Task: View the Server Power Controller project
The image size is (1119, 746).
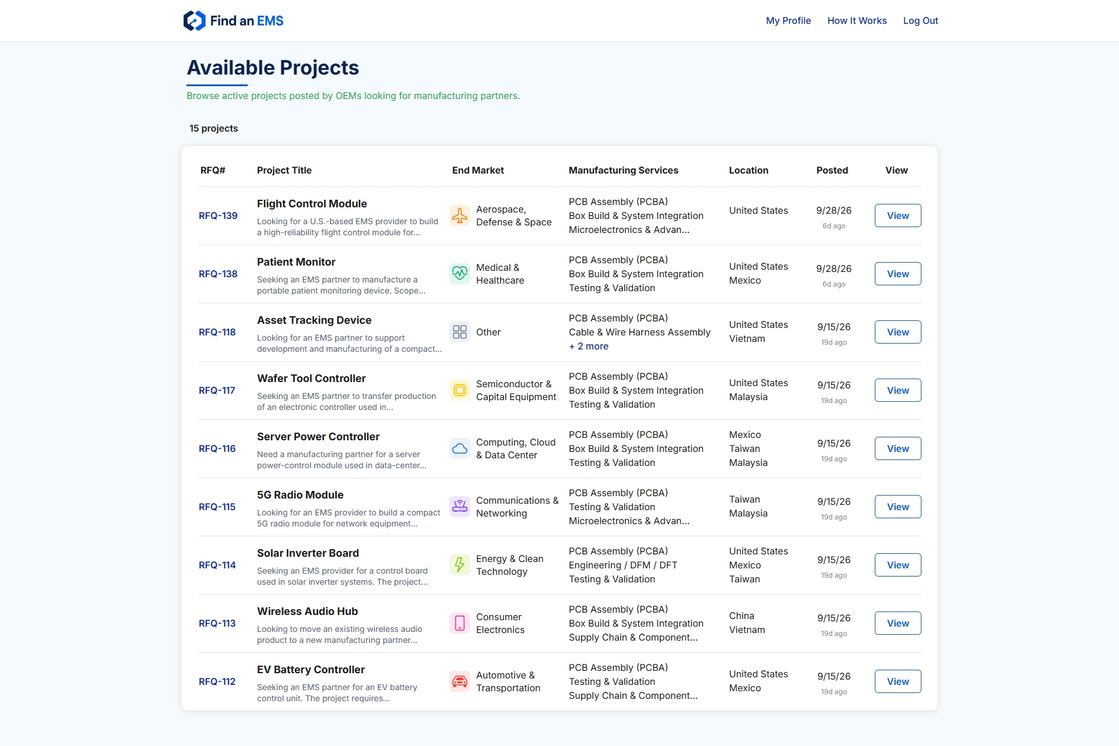Action: point(898,448)
